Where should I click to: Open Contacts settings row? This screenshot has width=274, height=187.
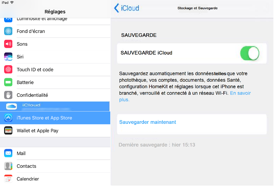[x=55, y=166]
